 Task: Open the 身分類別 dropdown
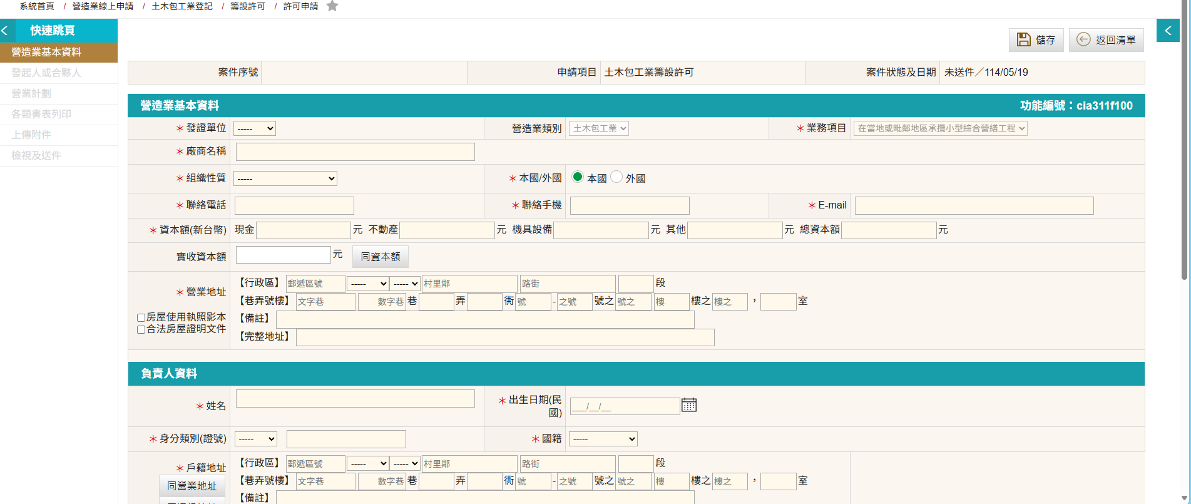255,439
